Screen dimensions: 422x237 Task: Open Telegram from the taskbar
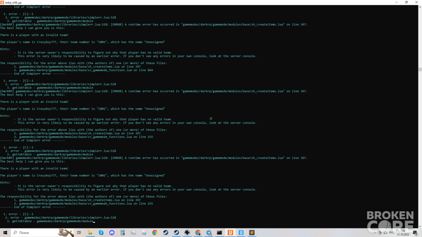point(209,233)
